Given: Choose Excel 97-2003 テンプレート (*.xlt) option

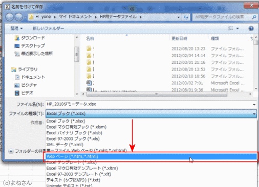Looking at the screenshot, I should (x=151, y=174).
